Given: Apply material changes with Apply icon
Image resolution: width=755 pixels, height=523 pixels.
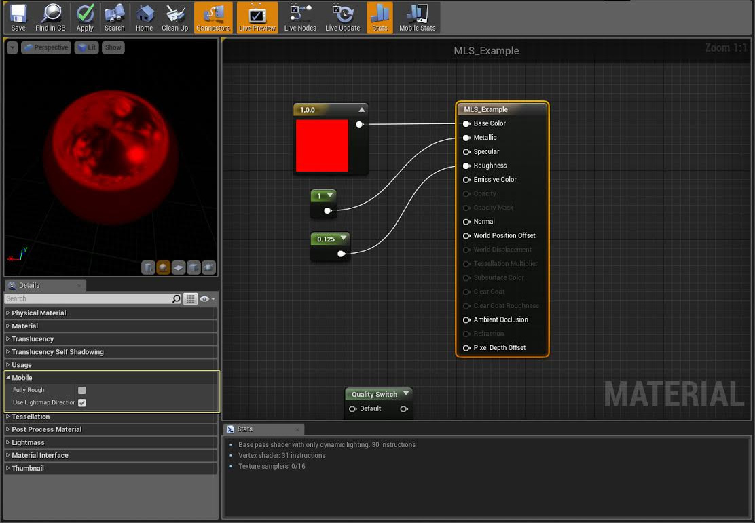Looking at the screenshot, I should point(85,18).
